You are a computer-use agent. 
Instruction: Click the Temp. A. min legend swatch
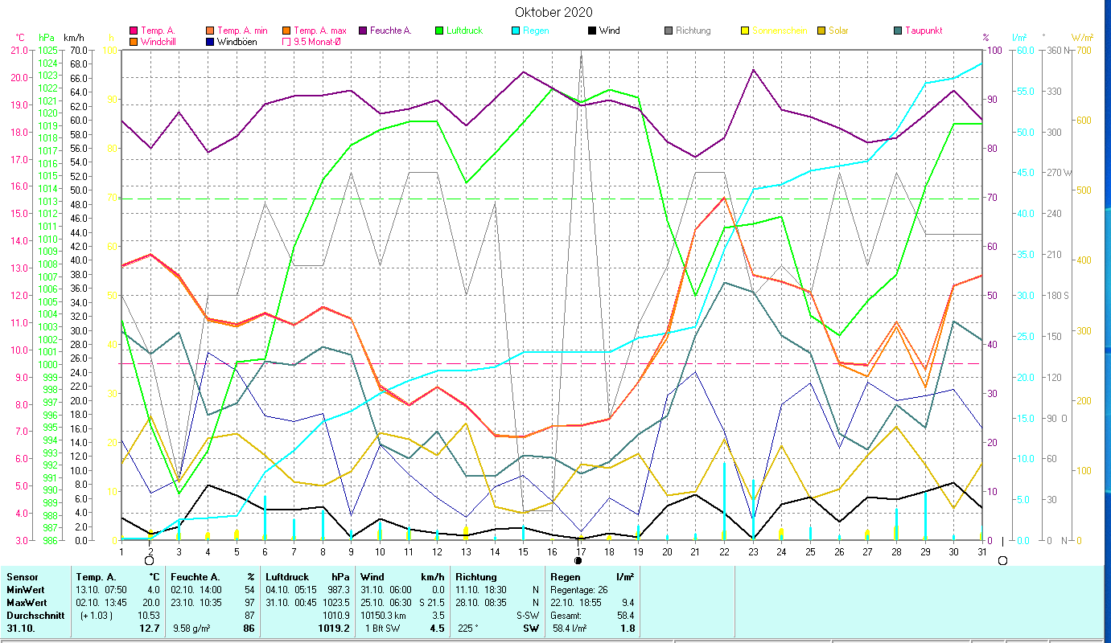[x=208, y=31]
